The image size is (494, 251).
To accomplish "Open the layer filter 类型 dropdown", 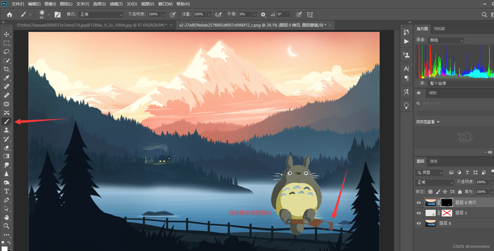I will 429,173.
